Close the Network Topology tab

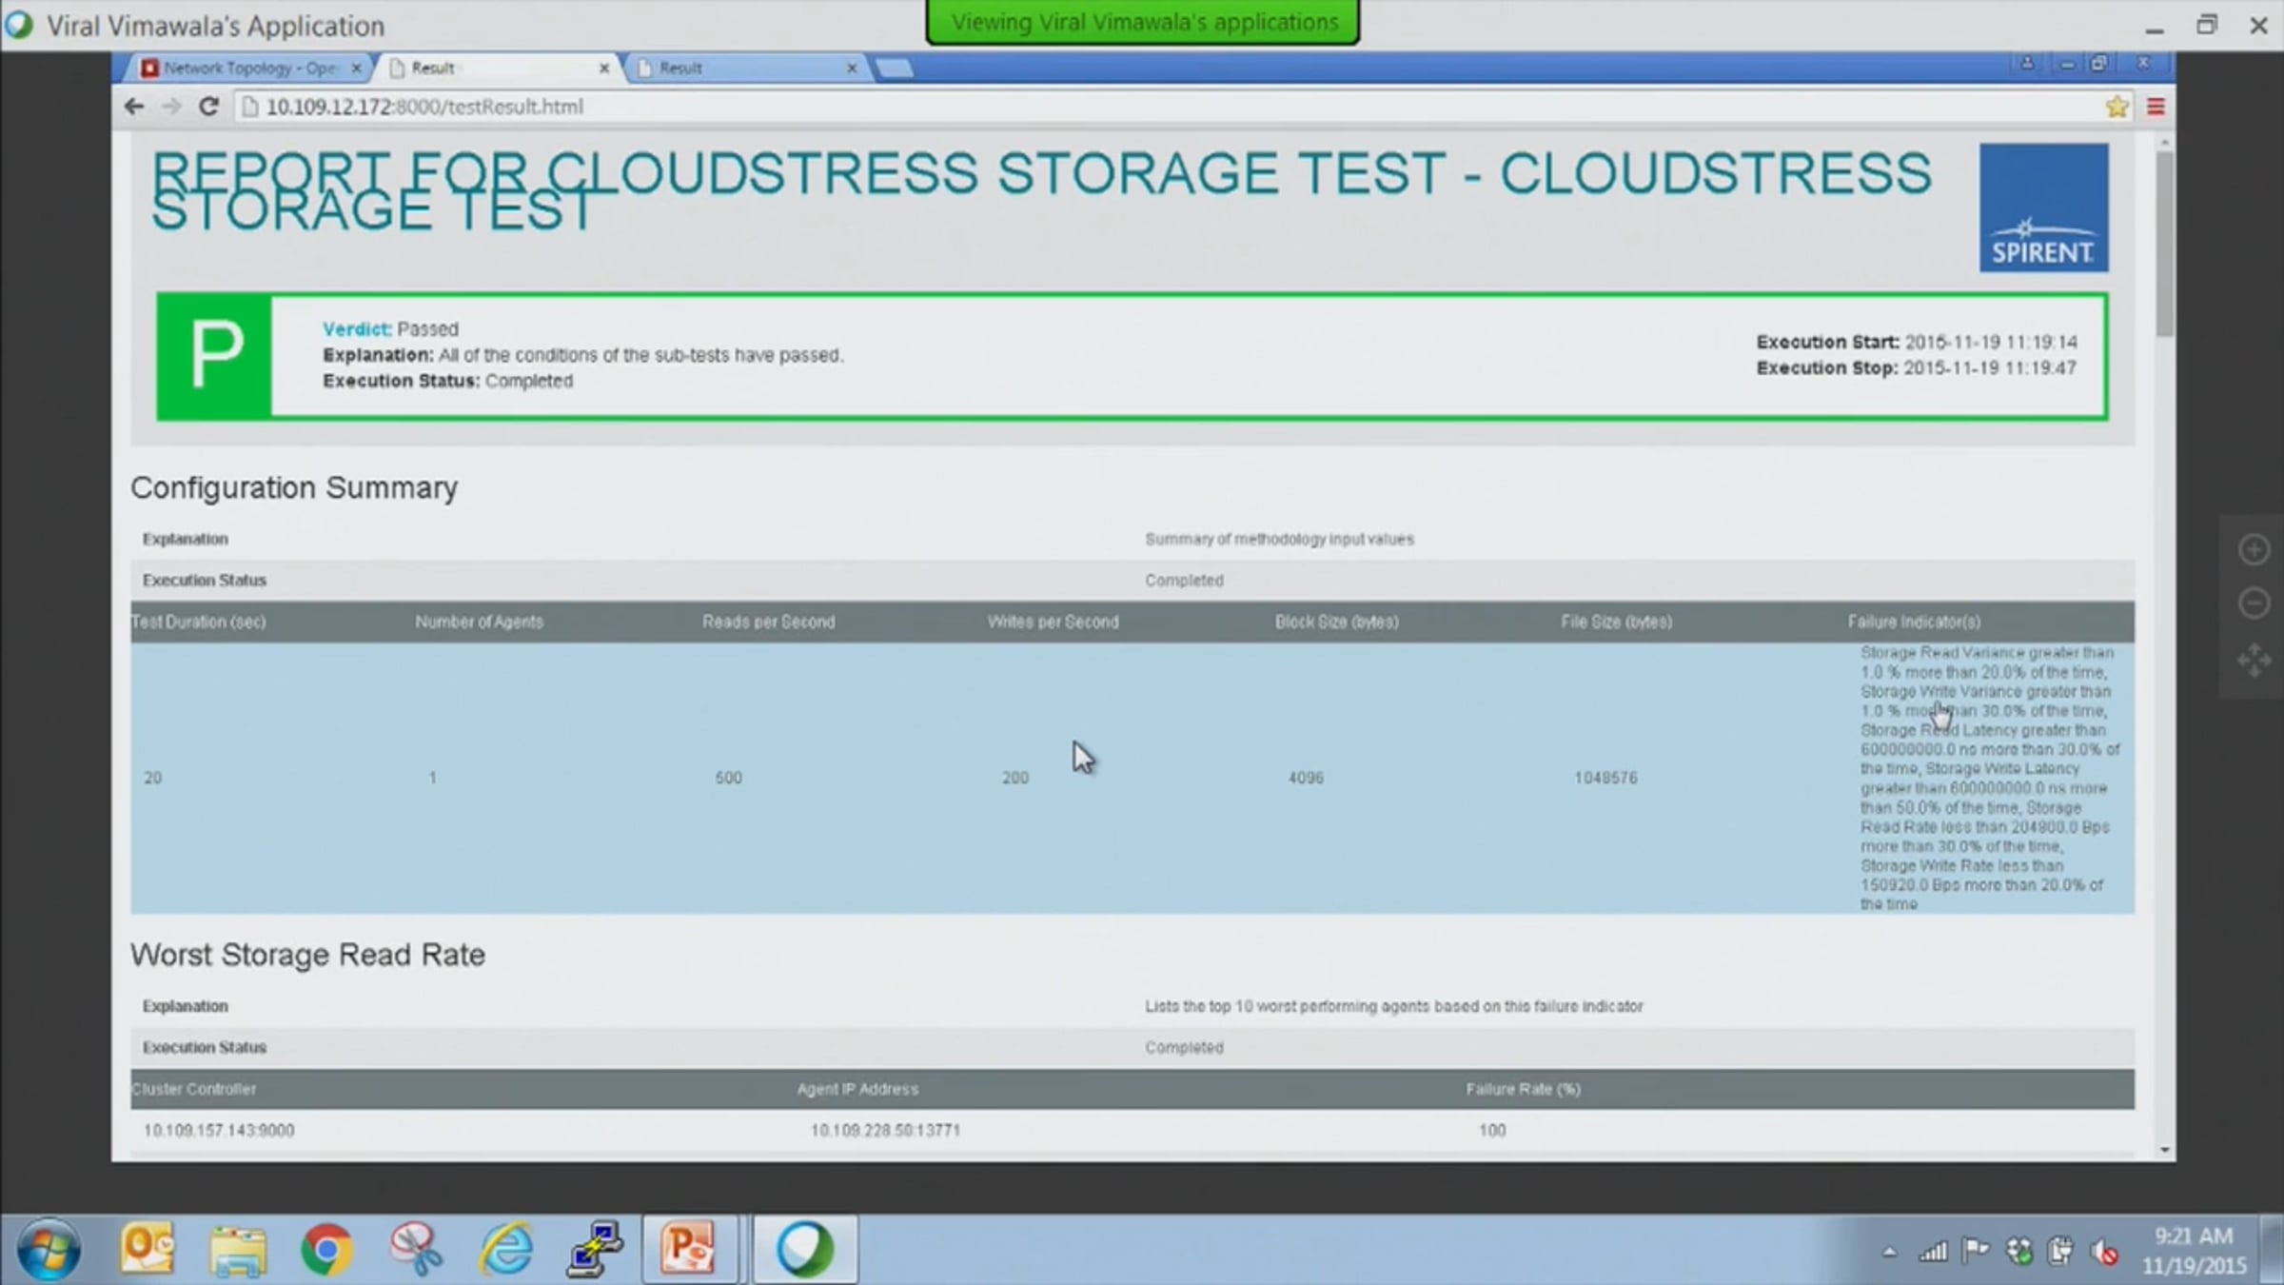(x=356, y=68)
